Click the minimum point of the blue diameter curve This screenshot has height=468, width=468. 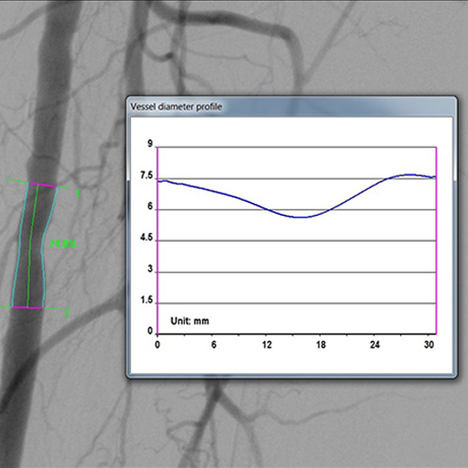click(x=300, y=218)
